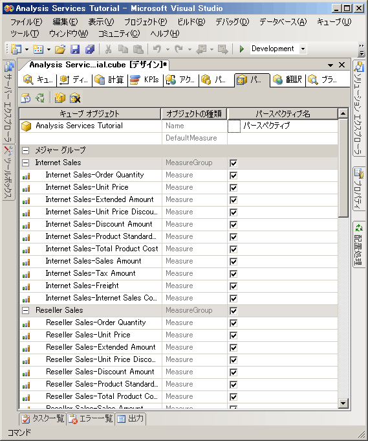Click the Reconnect refresh icon in perspective toolbar

40,98
